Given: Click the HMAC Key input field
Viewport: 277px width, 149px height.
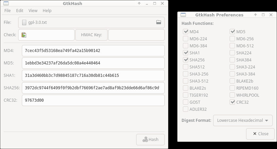Looking at the screenshot, I should 136,35.
